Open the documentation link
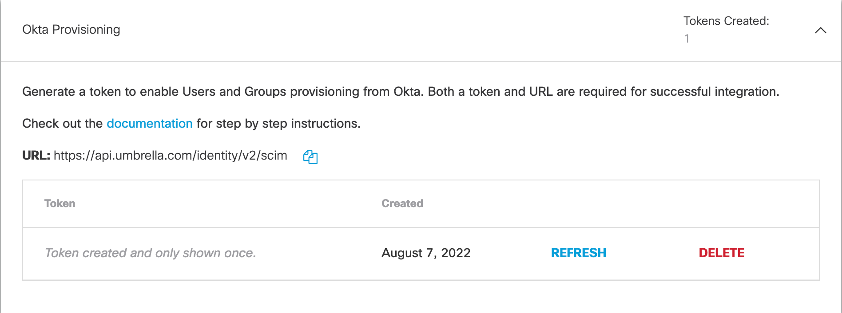The width and height of the screenshot is (842, 313). click(149, 123)
